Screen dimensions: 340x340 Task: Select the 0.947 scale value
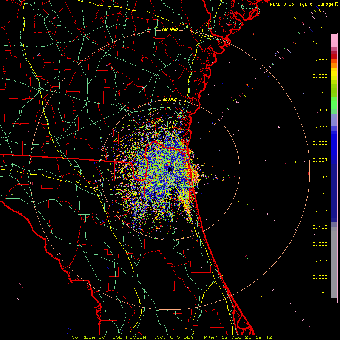(x=320, y=59)
